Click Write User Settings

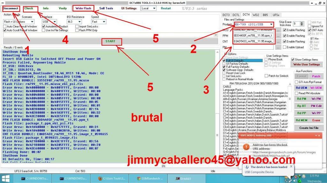(307, 65)
